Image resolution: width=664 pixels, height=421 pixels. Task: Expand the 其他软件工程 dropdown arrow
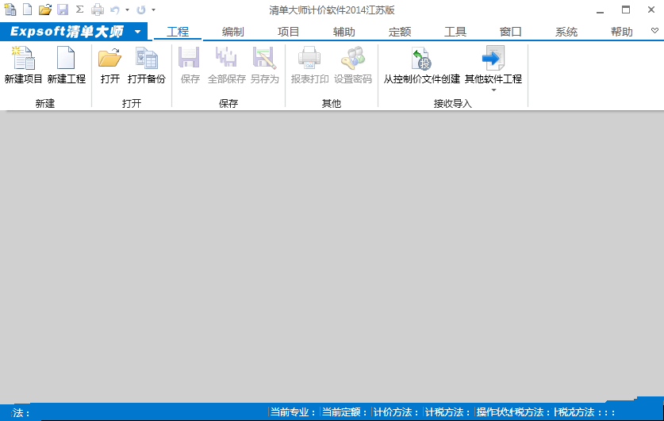pyautogui.click(x=493, y=90)
